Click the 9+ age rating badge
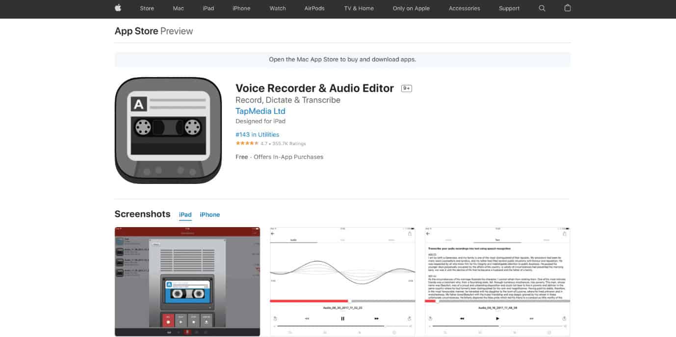This screenshot has height=337, width=676. click(x=406, y=88)
